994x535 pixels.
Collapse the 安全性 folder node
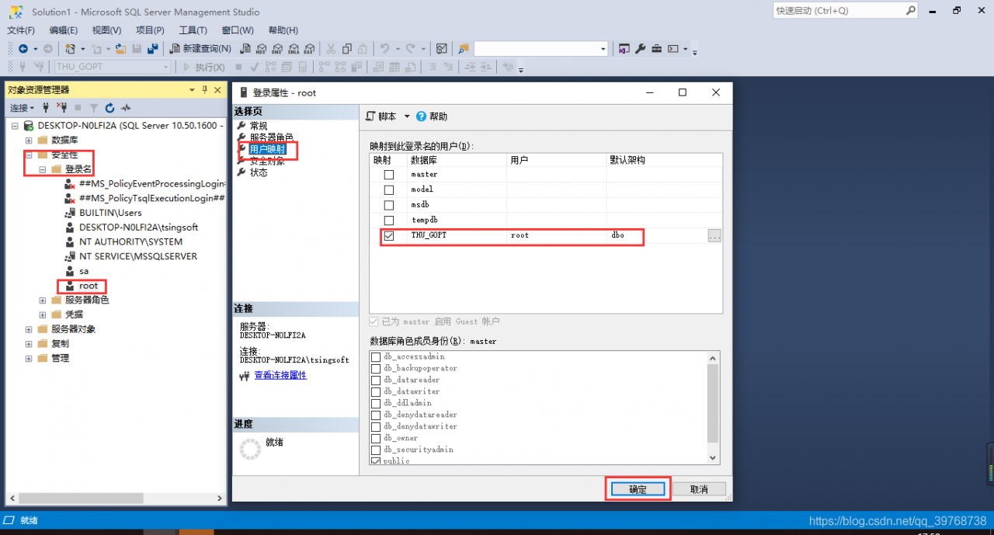pyautogui.click(x=29, y=155)
